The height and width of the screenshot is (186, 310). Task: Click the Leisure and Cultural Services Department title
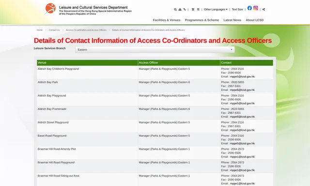pyautogui.click(x=93, y=8)
